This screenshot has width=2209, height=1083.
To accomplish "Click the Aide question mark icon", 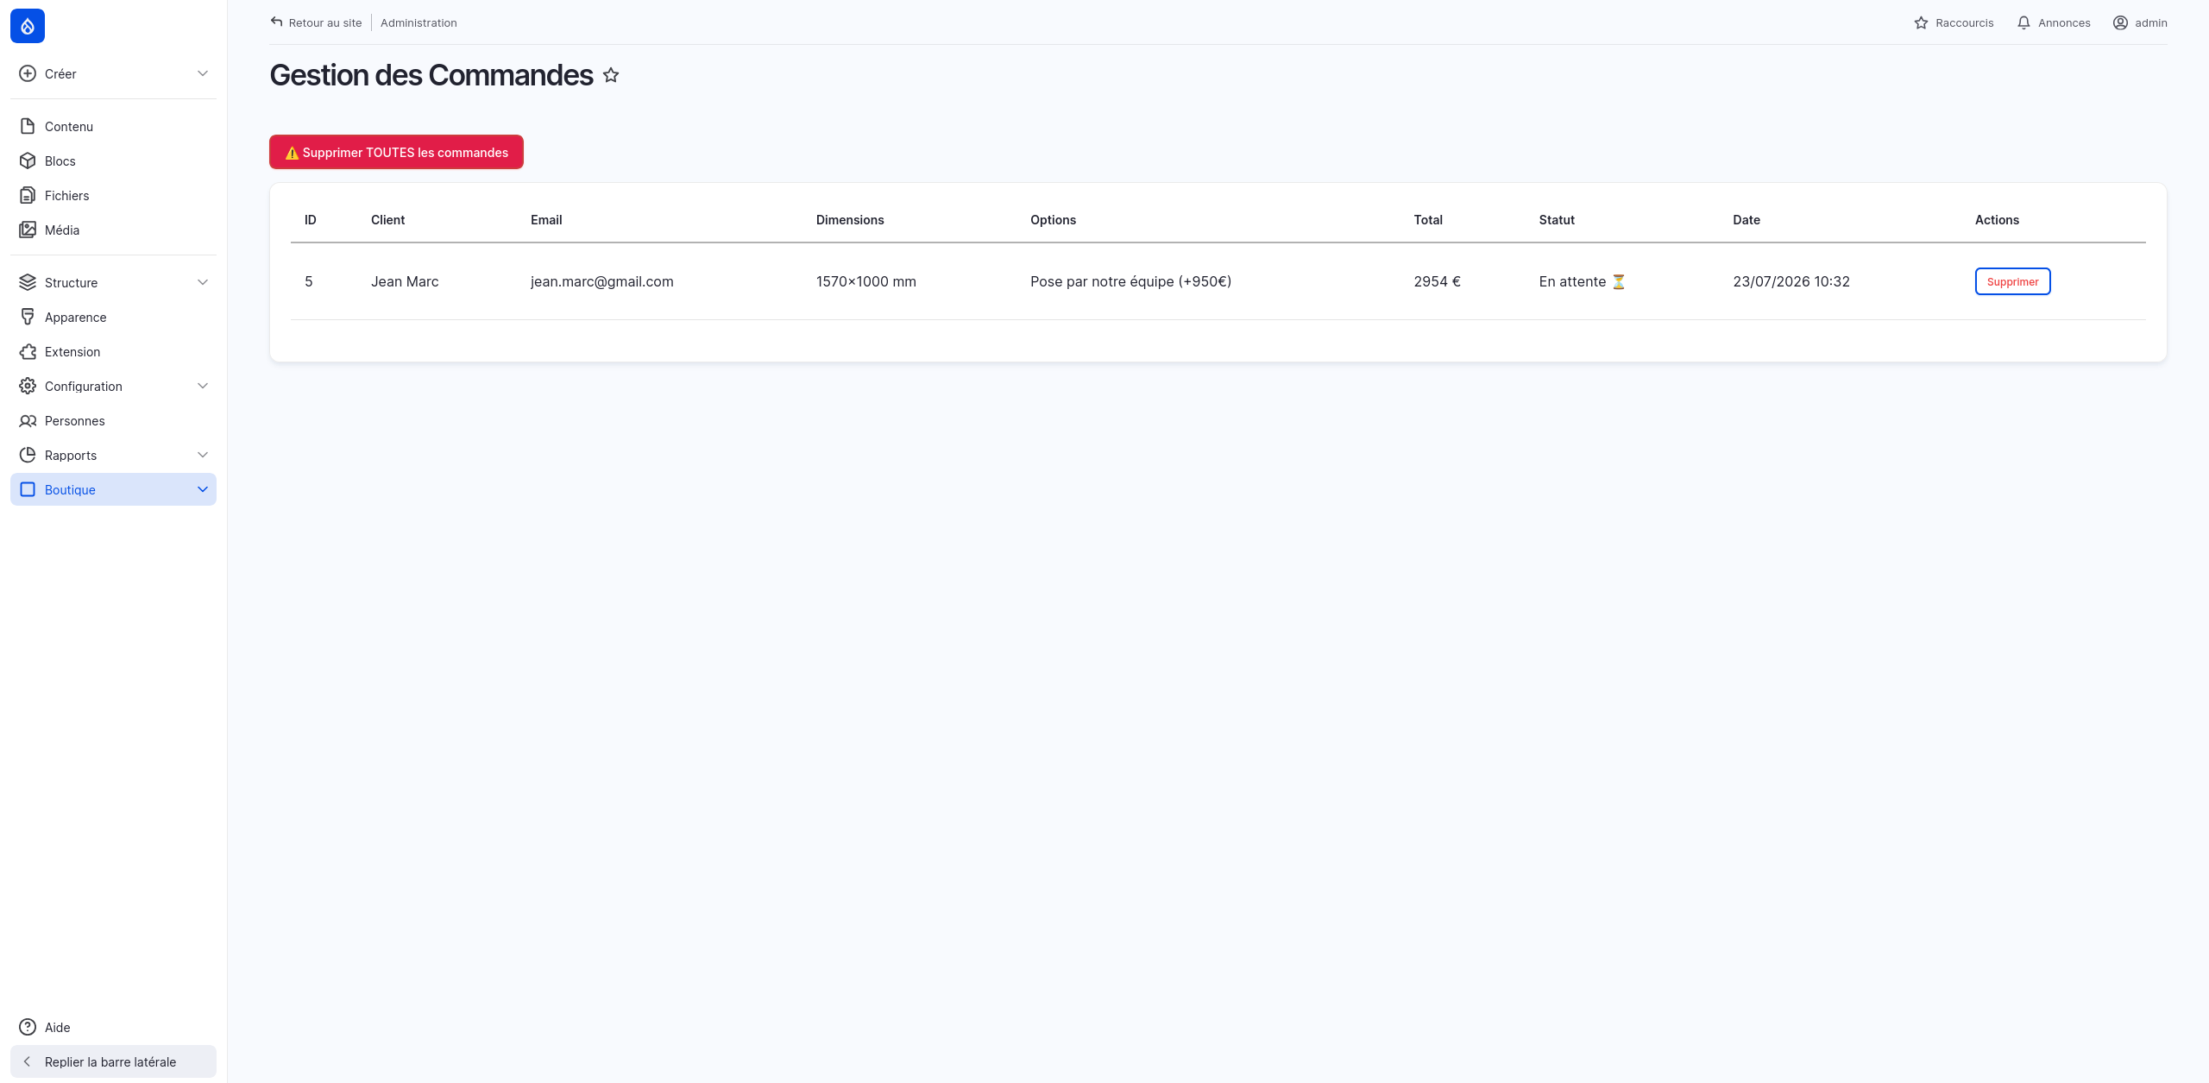I will click(x=28, y=1027).
